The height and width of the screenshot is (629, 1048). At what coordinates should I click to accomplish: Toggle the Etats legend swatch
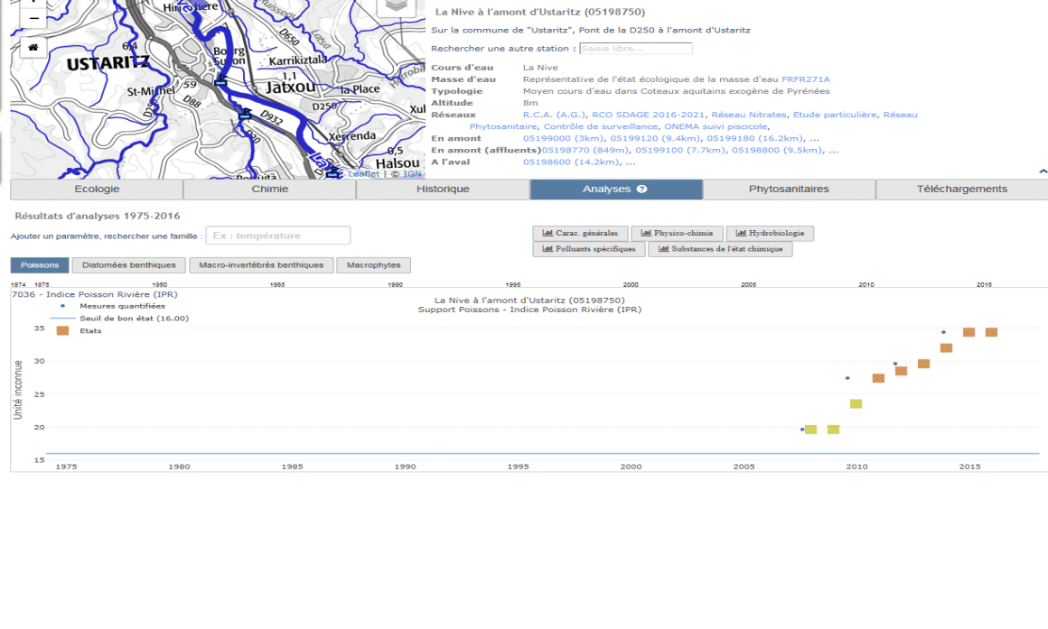tap(62, 331)
